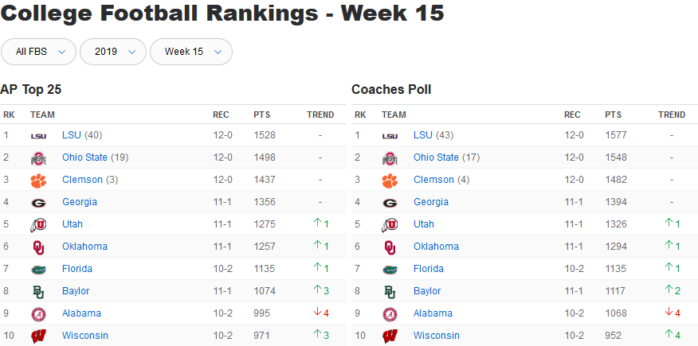Open the Georgia team link in AP Top 25
Viewport: 698px width, 346px height.
80,202
